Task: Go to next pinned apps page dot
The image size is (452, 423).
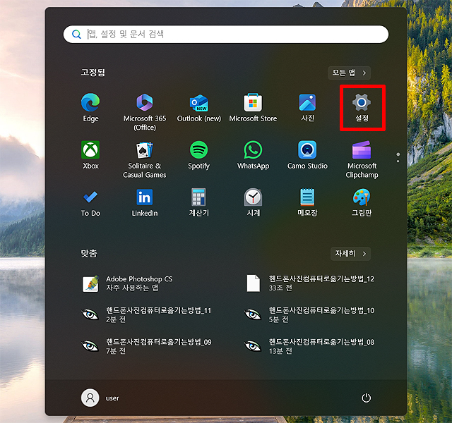Action: click(398, 161)
